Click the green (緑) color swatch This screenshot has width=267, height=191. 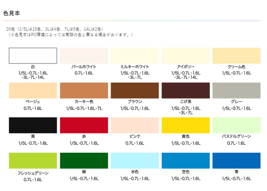coord(84,161)
